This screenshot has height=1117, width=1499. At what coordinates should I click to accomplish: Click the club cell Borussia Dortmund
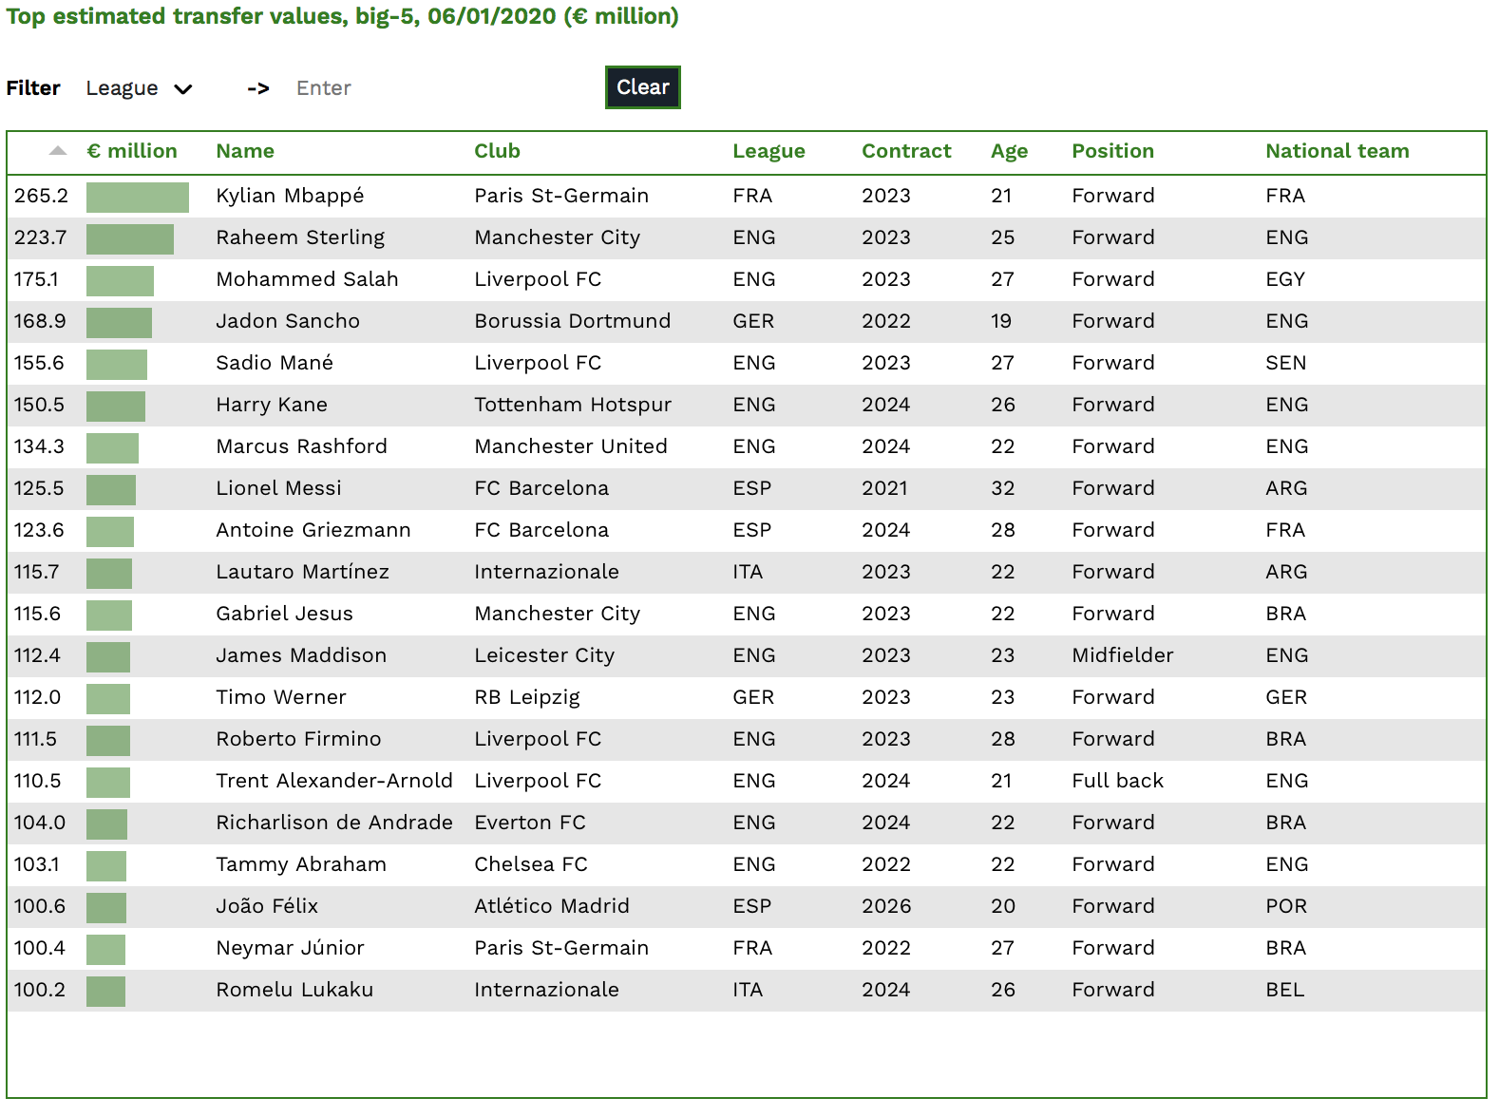(573, 321)
